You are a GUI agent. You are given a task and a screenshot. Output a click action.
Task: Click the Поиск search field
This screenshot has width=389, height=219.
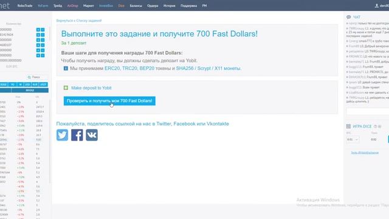point(37,77)
